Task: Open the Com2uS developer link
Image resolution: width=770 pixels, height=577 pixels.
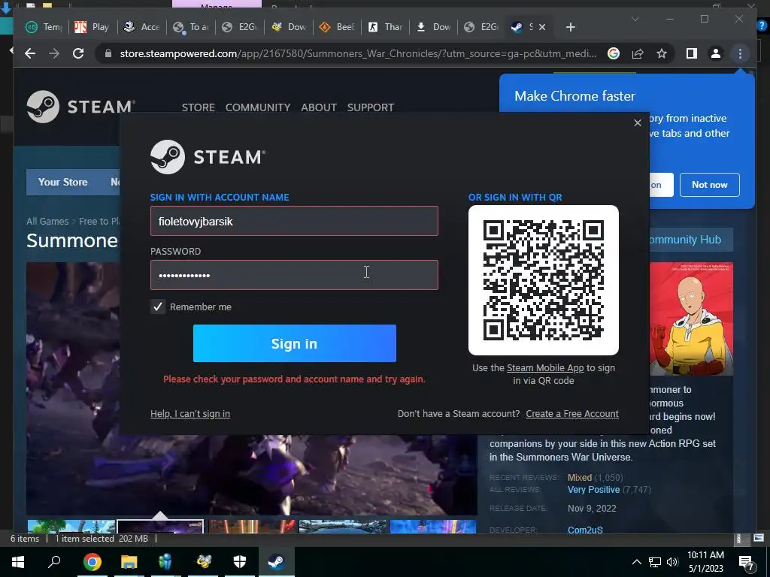Action: 585,530
